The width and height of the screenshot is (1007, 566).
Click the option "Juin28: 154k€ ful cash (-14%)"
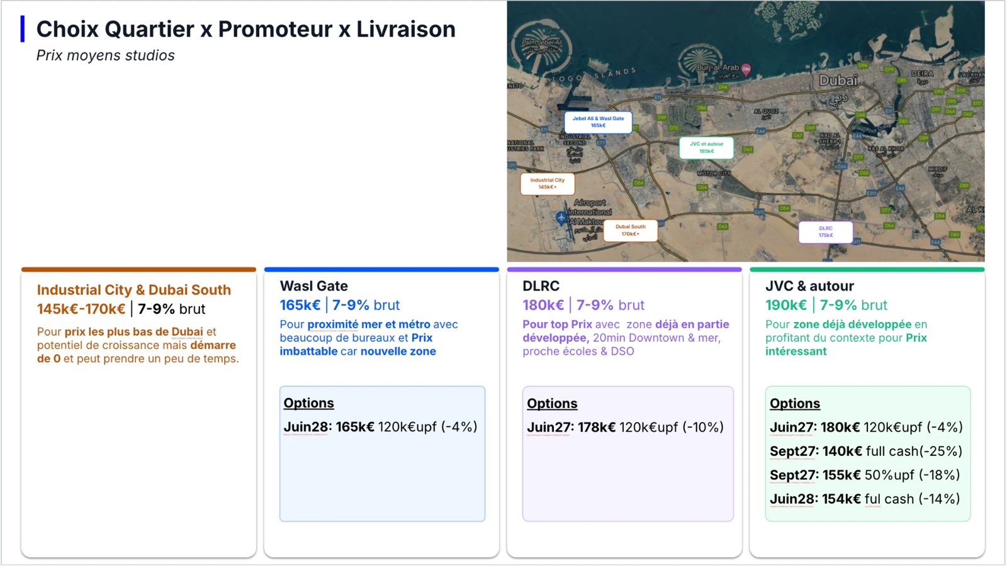[x=865, y=499]
